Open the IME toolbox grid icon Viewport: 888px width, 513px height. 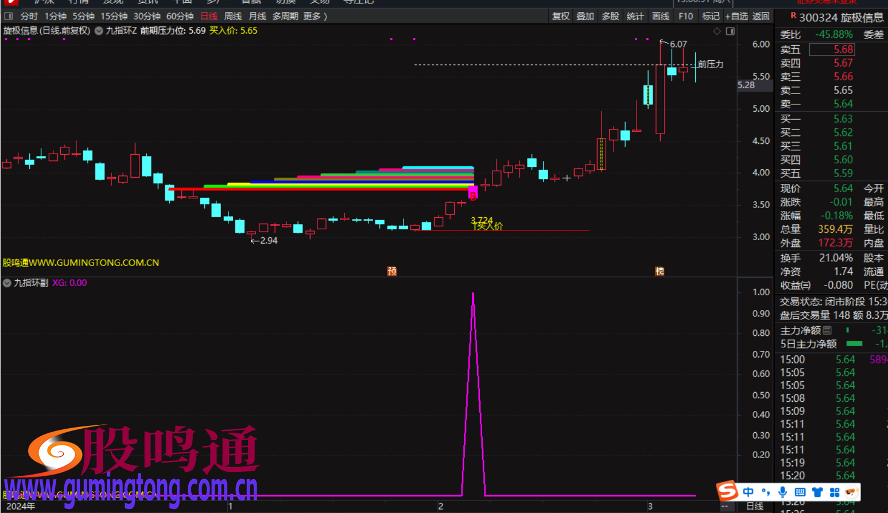point(835,492)
